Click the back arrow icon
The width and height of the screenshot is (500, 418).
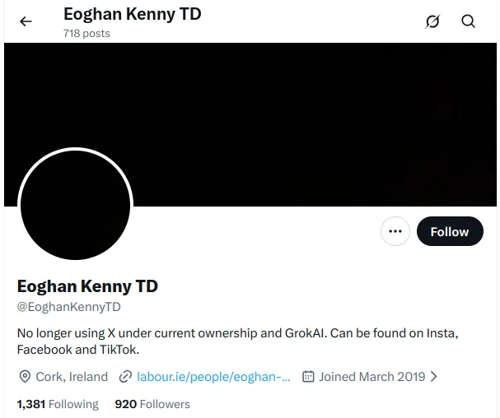[x=26, y=21]
